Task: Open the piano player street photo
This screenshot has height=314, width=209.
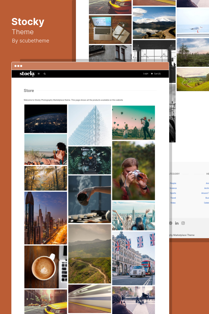Action: 133,300
